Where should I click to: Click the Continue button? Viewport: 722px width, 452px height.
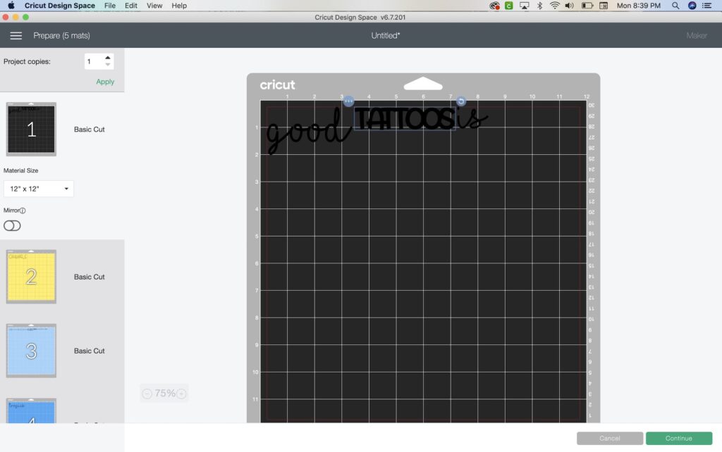click(x=679, y=438)
